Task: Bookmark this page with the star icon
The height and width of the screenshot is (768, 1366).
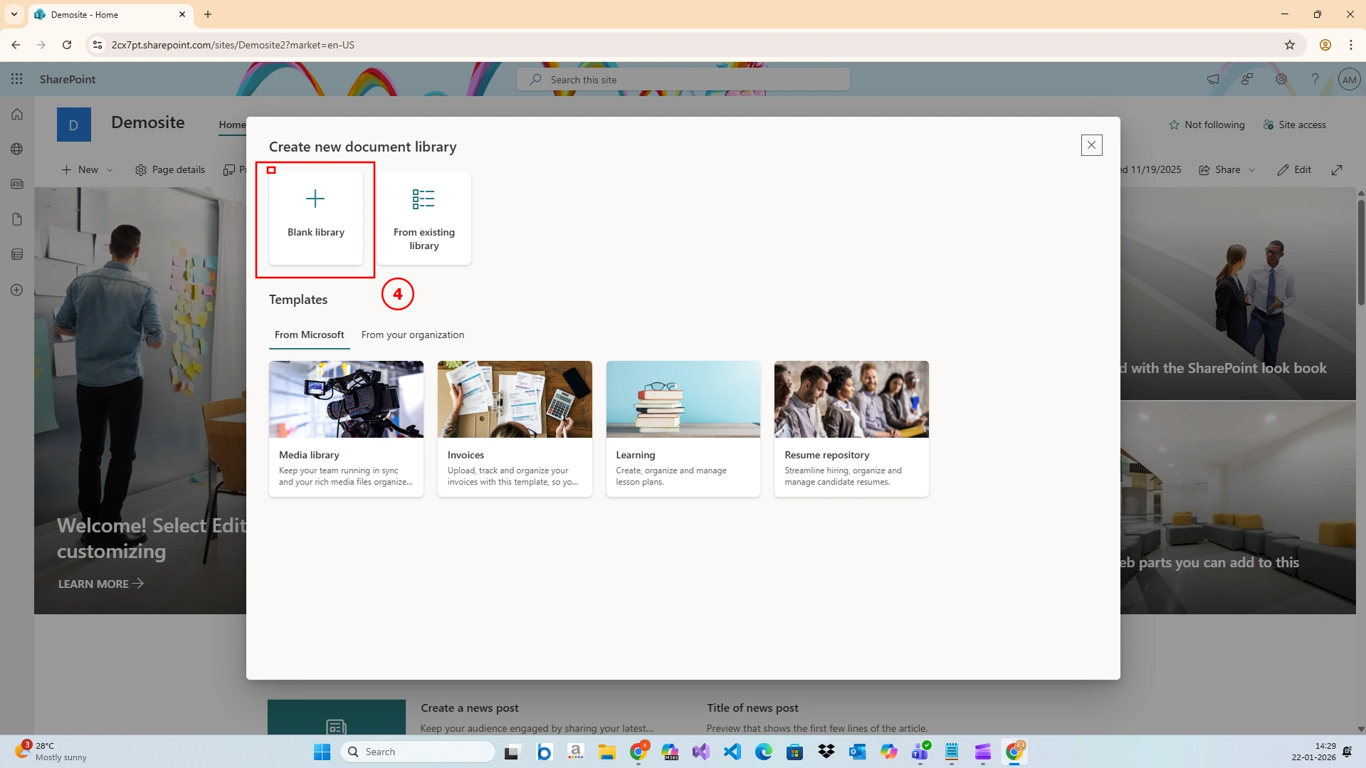Action: pos(1290,45)
